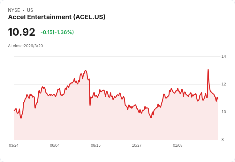Click the Accel Entertainment (ACEL.US) title

click(x=57, y=17)
